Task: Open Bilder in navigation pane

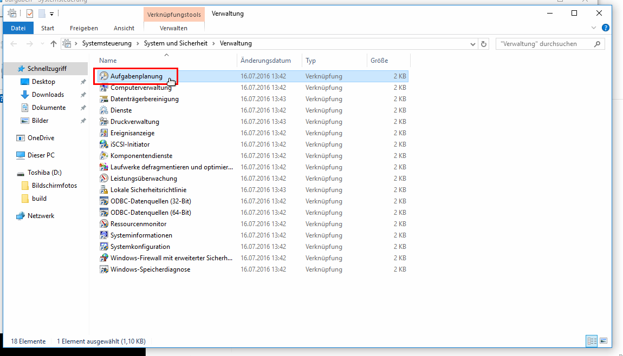Action: [x=40, y=121]
